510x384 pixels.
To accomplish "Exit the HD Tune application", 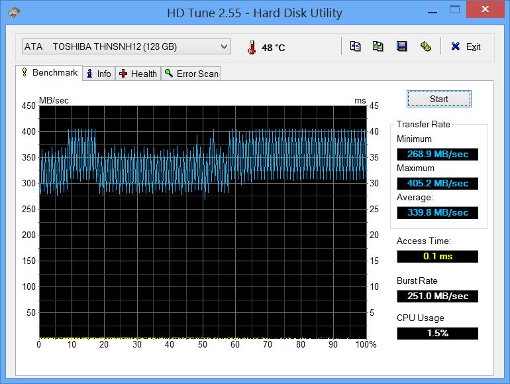I will tap(466, 46).
